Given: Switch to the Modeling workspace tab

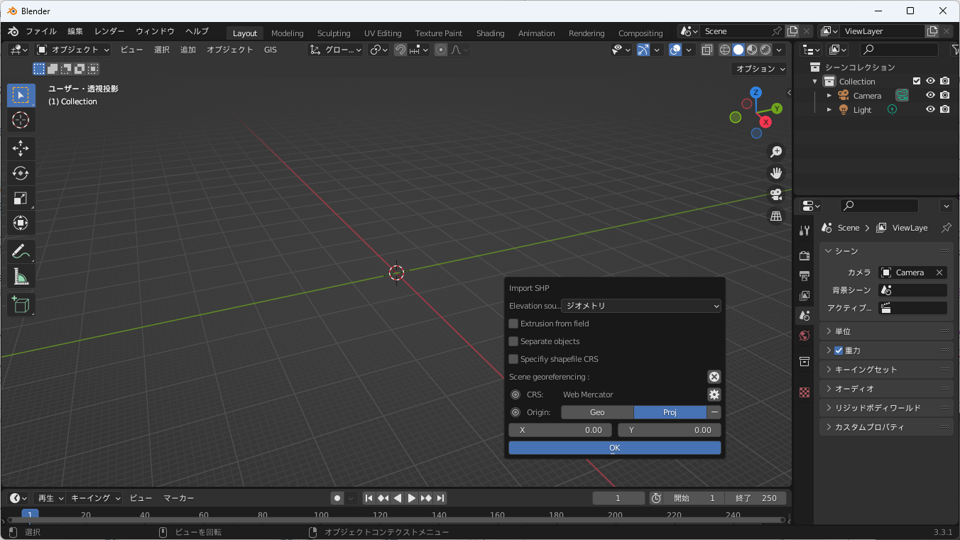Looking at the screenshot, I should 287,33.
